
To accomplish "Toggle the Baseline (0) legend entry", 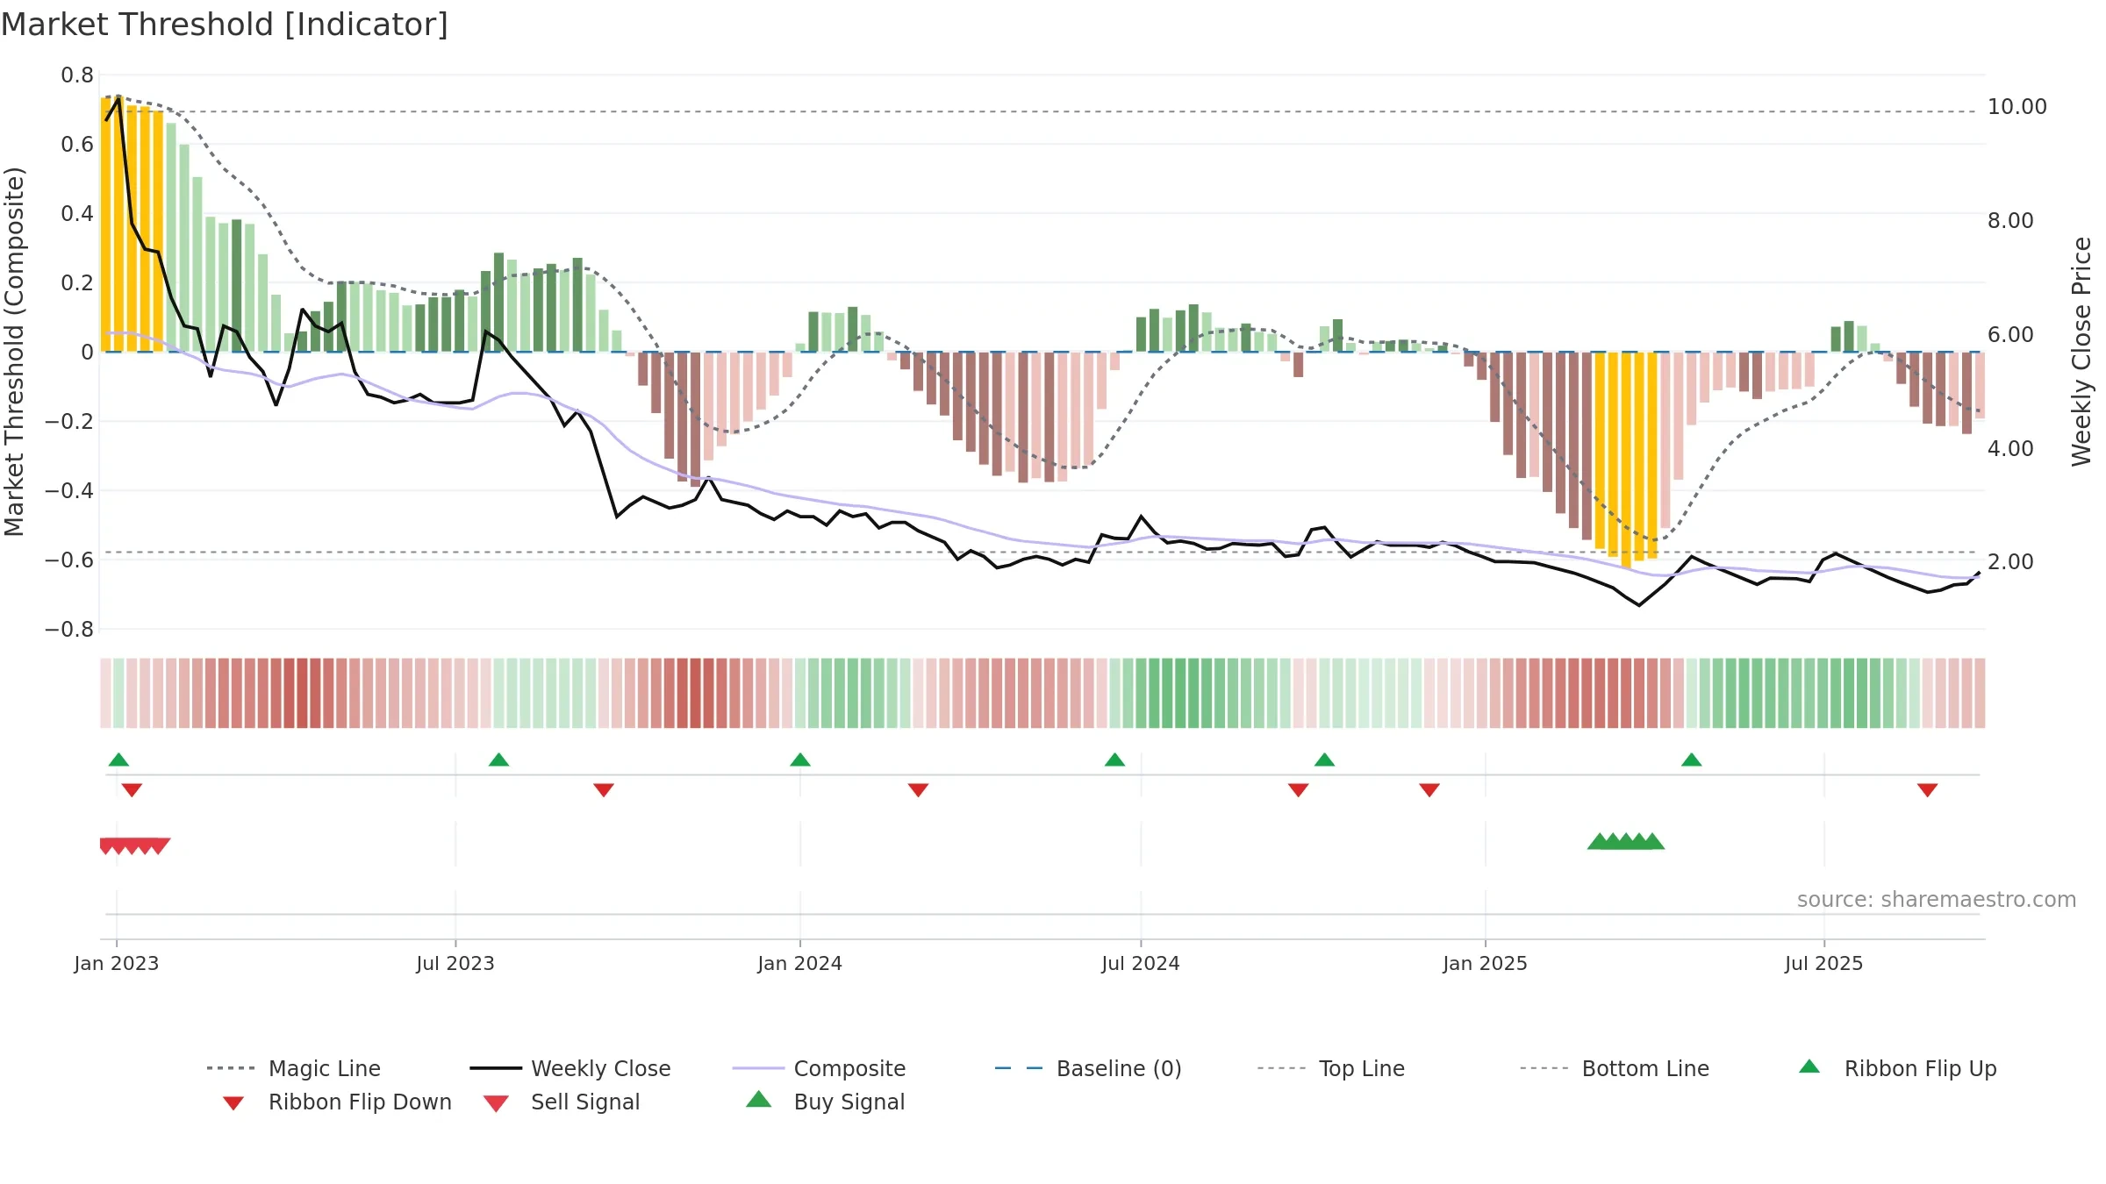I will [1088, 1068].
